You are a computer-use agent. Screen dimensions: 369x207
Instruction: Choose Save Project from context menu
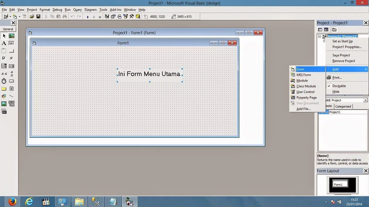click(347, 55)
